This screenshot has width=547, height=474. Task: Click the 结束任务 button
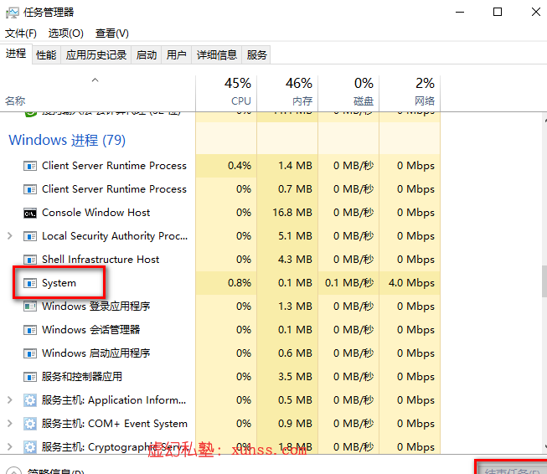coord(512,469)
